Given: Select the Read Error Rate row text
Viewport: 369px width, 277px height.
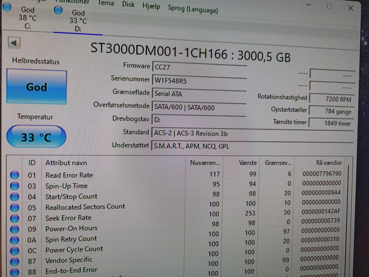Looking at the screenshot, I should tap(69, 175).
